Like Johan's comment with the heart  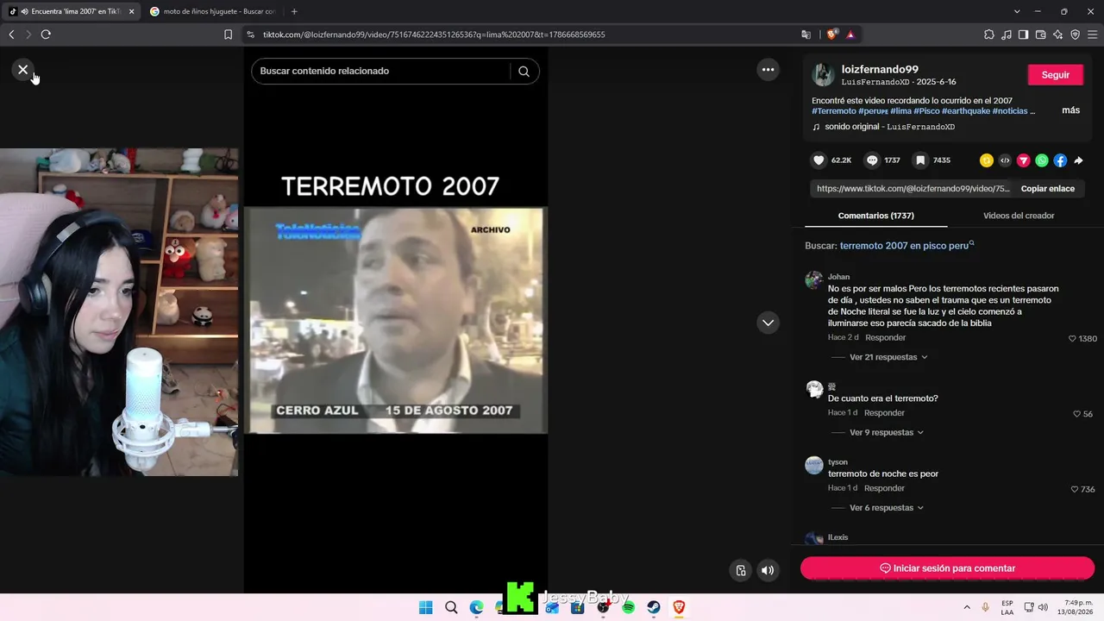click(x=1073, y=339)
